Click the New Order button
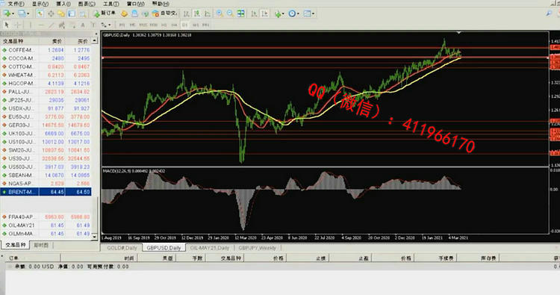The height and width of the screenshot is (295, 560). pos(105,13)
